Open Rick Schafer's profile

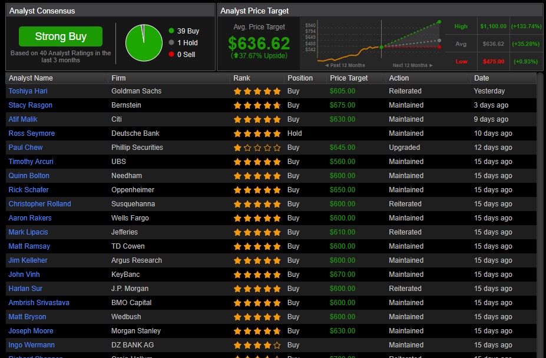click(28, 190)
